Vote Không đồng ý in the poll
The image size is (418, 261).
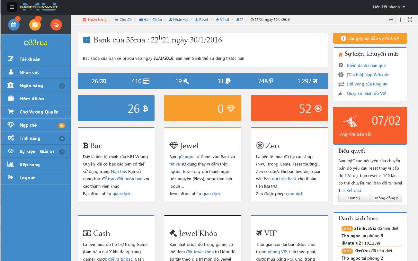[386, 198]
